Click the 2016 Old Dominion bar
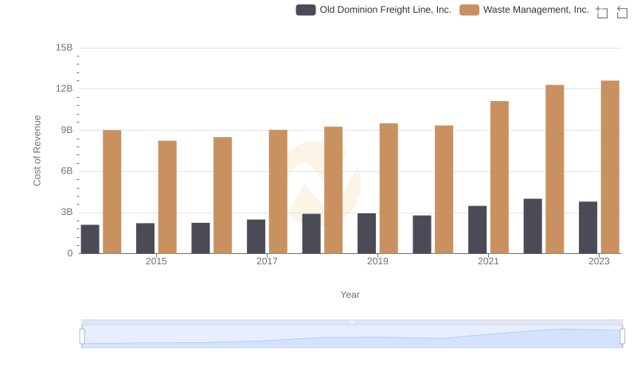Screen dimensions: 637x367 (x=201, y=238)
